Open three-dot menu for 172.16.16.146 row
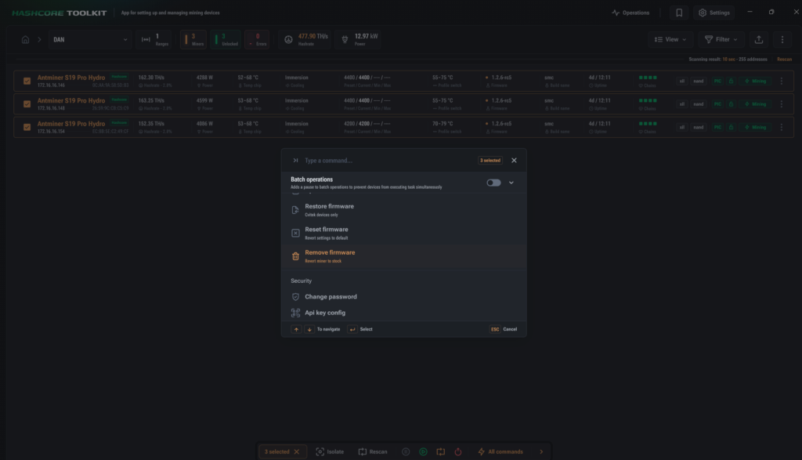Image resolution: width=802 pixels, height=460 pixels. tap(781, 81)
